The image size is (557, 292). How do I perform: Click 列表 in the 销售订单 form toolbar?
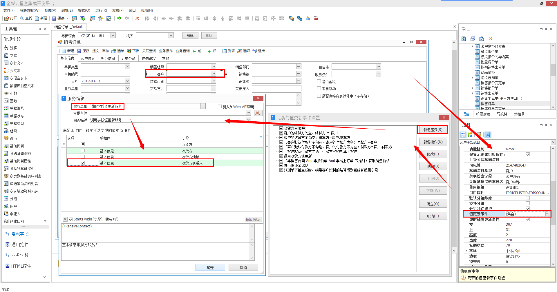[x=229, y=51]
